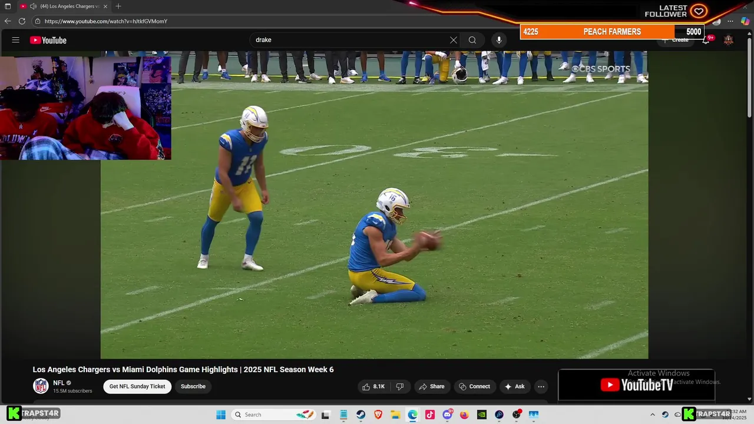The height and width of the screenshot is (424, 754).
Task: Open the more actions three-dot menu
Action: click(x=541, y=386)
